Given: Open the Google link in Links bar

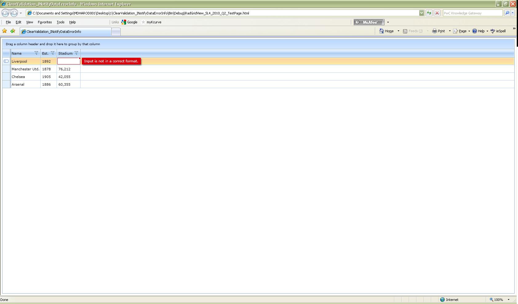Looking at the screenshot, I should [x=129, y=22].
